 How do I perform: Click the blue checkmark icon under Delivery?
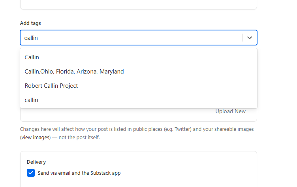click(31, 173)
